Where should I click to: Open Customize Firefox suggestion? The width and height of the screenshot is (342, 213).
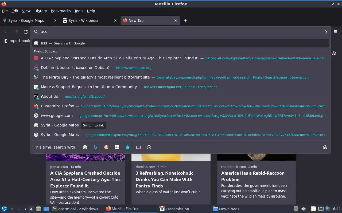[x=181, y=106]
